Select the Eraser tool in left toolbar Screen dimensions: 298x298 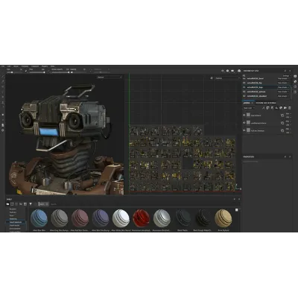(3, 81)
